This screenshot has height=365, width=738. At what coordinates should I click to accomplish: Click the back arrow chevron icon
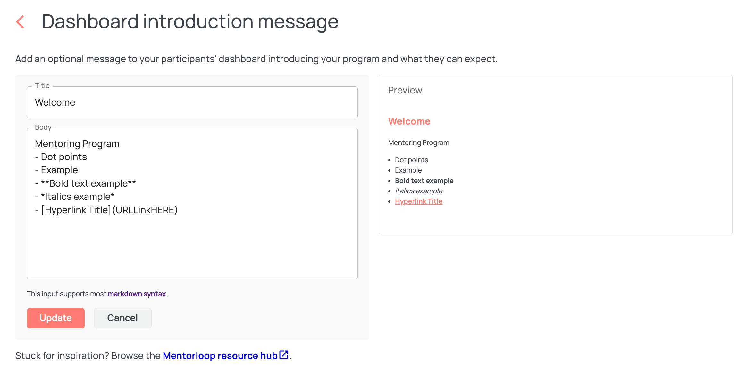(20, 22)
